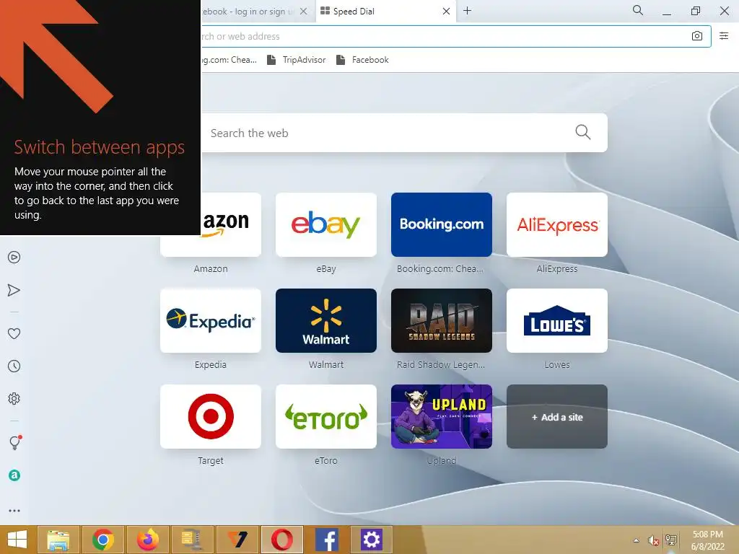739x554 pixels.
Task: Click the network tray icon
Action: click(671, 540)
